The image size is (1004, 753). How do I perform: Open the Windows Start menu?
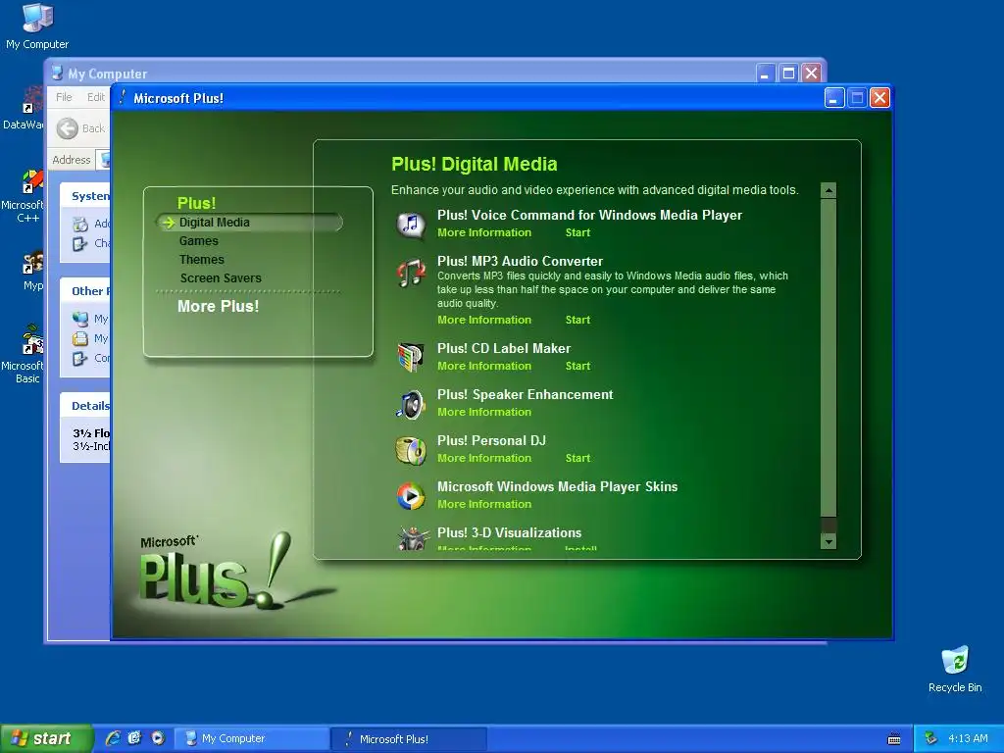pyautogui.click(x=45, y=738)
